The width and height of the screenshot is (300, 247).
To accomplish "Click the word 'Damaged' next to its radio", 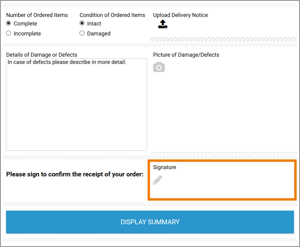I will [99, 34].
